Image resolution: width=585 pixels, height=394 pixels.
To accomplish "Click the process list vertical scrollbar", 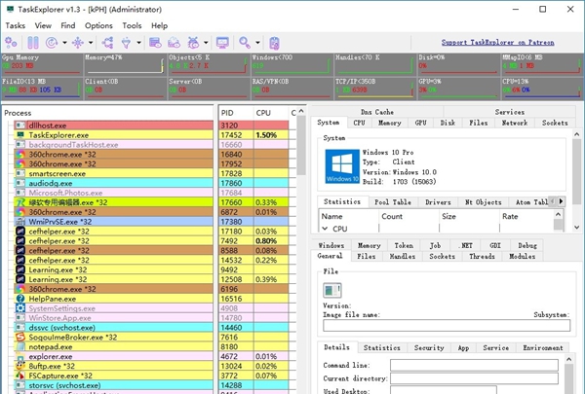I will point(301,145).
